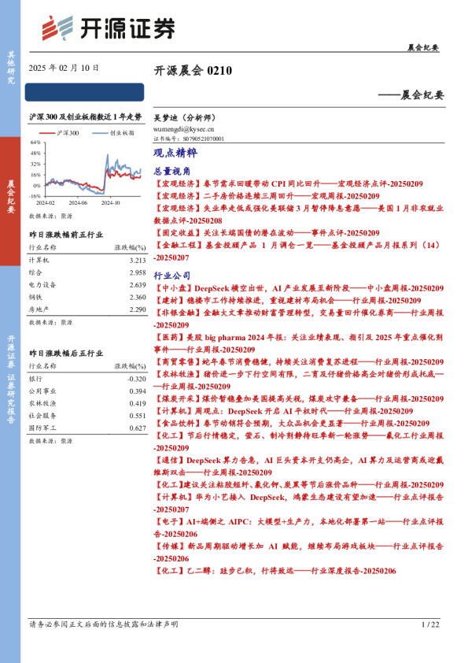Open 中小盘 DeepSeek 横空出世 link
Image resolution: width=468 pixels, height=663 pixels.
[x=299, y=288]
